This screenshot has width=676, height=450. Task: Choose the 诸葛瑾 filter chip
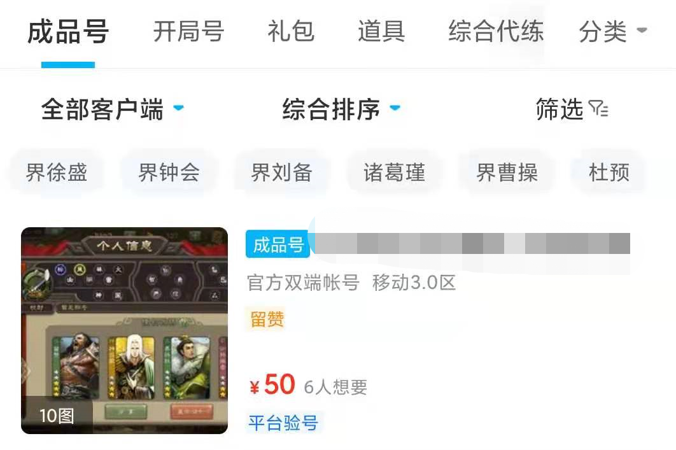[395, 173]
